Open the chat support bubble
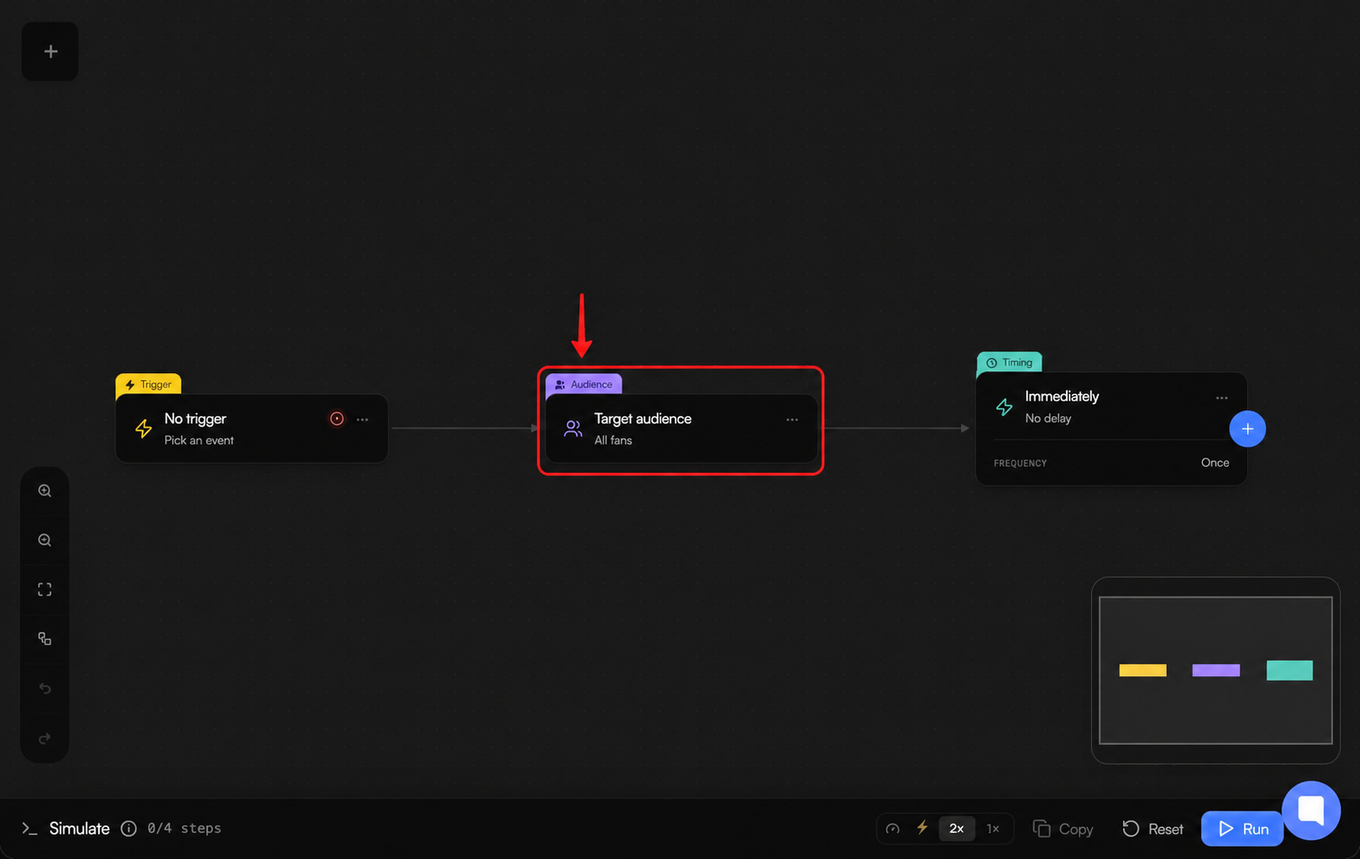Screen dimensions: 1360x859 pyautogui.click(x=1311, y=811)
